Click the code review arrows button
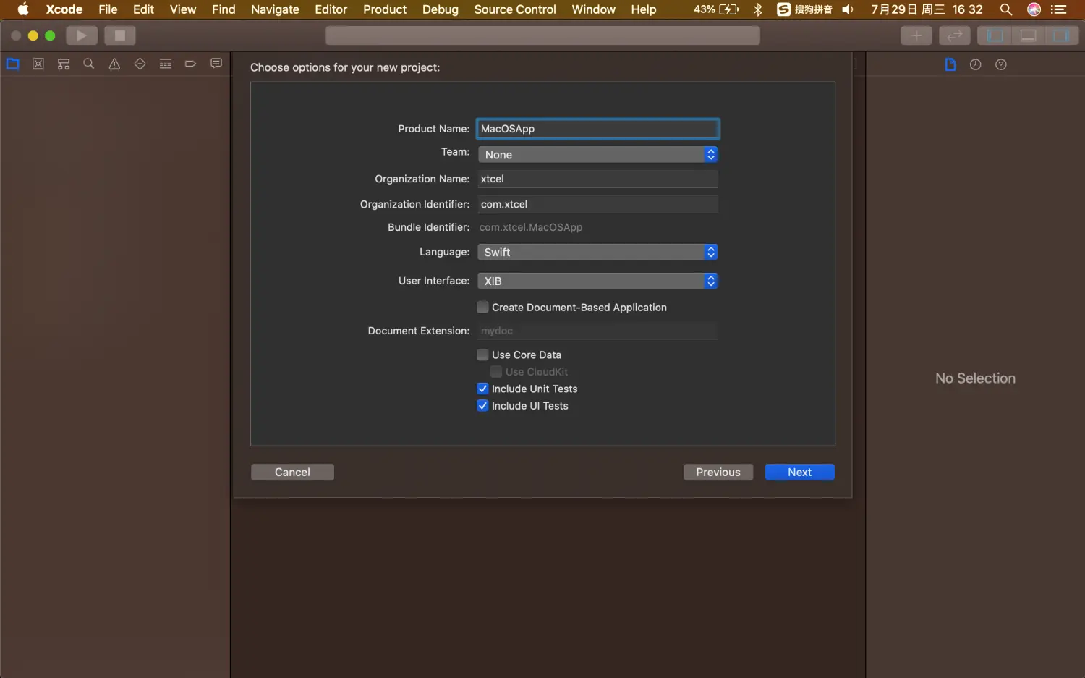The height and width of the screenshot is (678, 1085). (x=955, y=35)
